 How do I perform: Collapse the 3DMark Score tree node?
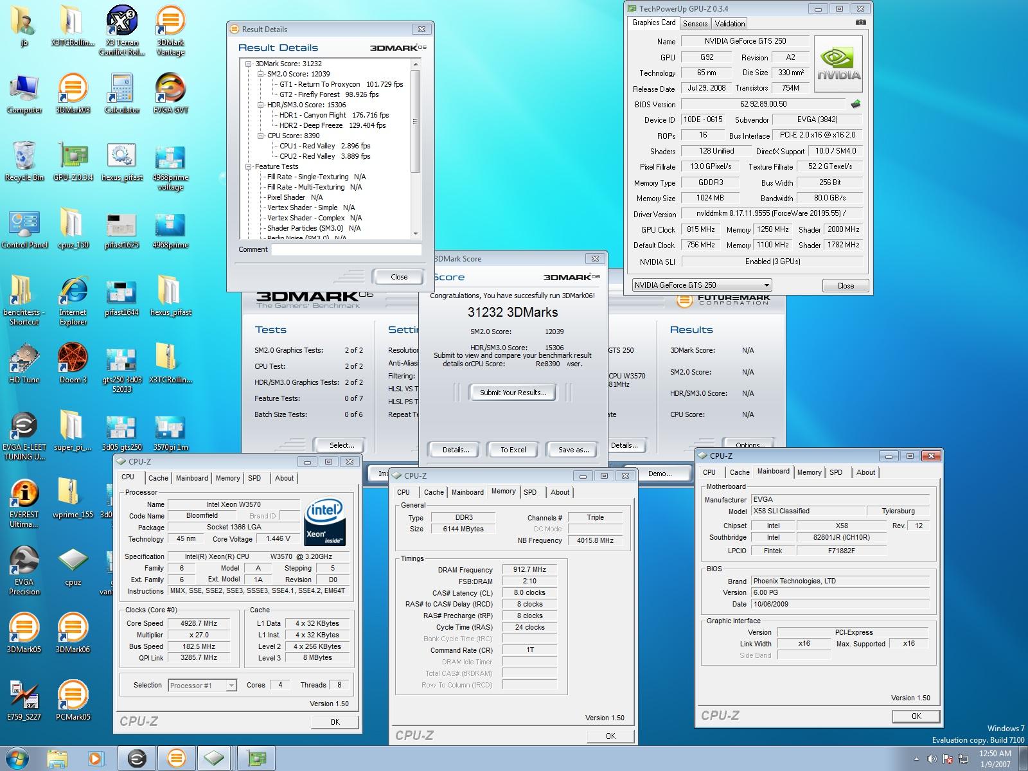click(x=249, y=64)
